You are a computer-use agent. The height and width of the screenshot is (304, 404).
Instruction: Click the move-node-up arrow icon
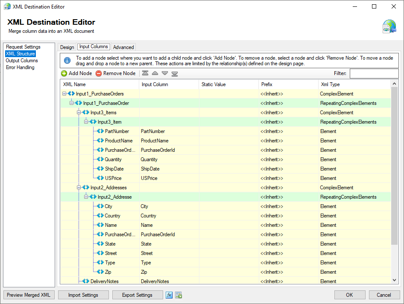155,73
